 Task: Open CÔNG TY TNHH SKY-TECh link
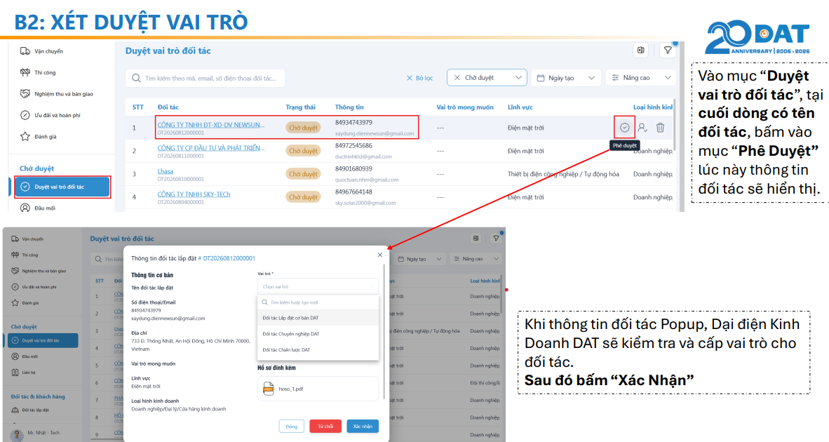(x=194, y=194)
